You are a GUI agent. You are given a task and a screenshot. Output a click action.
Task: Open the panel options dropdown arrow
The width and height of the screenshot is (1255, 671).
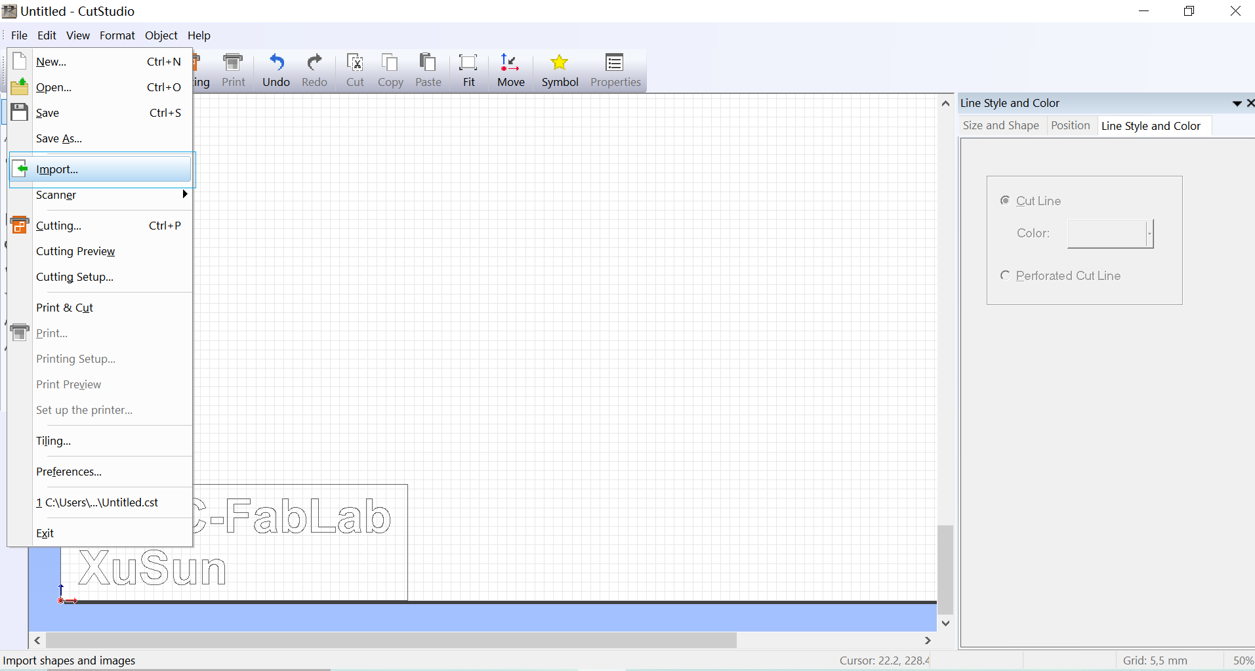pyautogui.click(x=1237, y=104)
